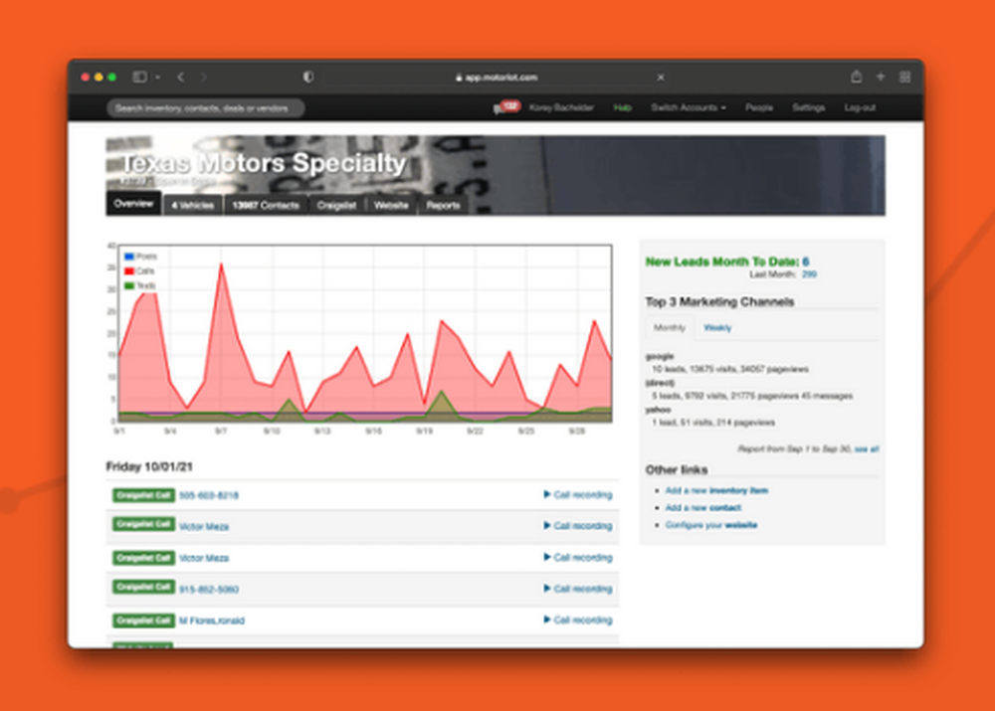Switch to the Craigslist tab
The height and width of the screenshot is (711, 995).
click(336, 206)
